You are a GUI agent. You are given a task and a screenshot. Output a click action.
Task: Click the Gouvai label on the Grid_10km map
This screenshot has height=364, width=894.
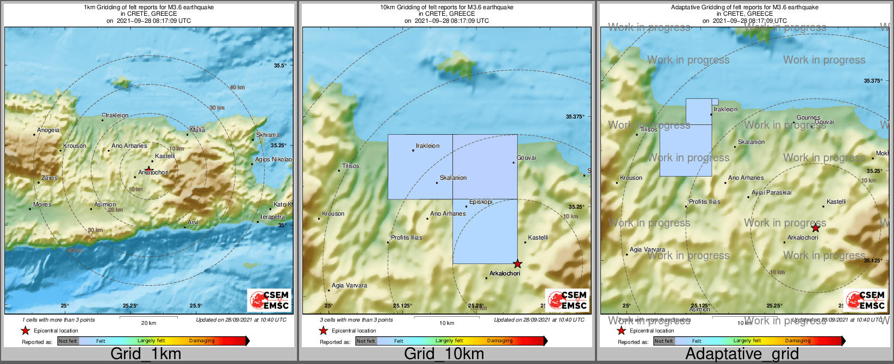(x=526, y=158)
